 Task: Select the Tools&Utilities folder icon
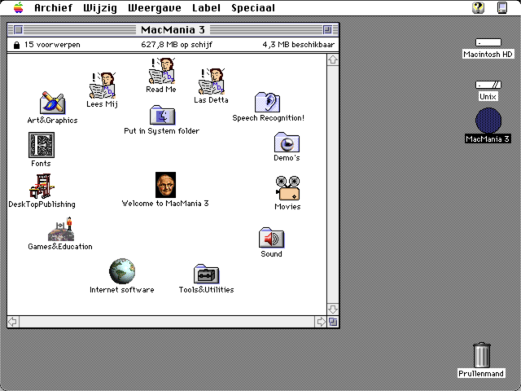(x=206, y=274)
